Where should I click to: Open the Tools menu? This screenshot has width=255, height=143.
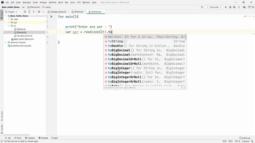click(73, 2)
